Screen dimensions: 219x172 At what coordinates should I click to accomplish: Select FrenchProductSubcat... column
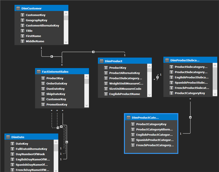(192, 88)
